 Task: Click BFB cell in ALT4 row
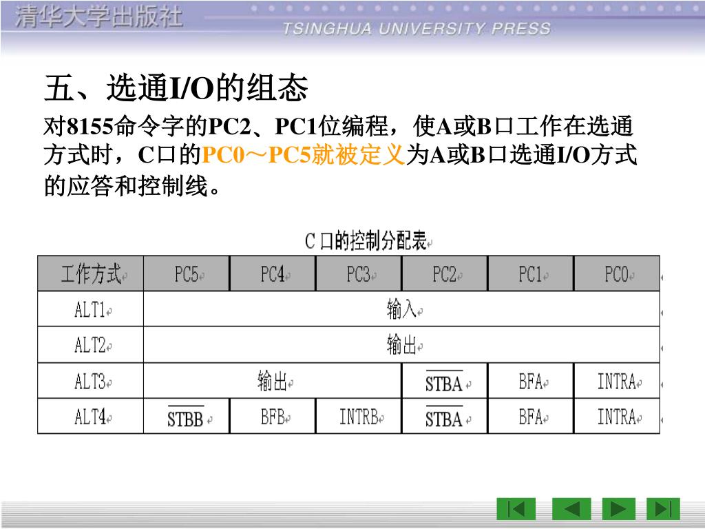pyautogui.click(x=273, y=417)
